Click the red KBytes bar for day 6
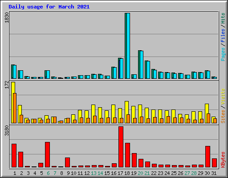 [x=47, y=154]
